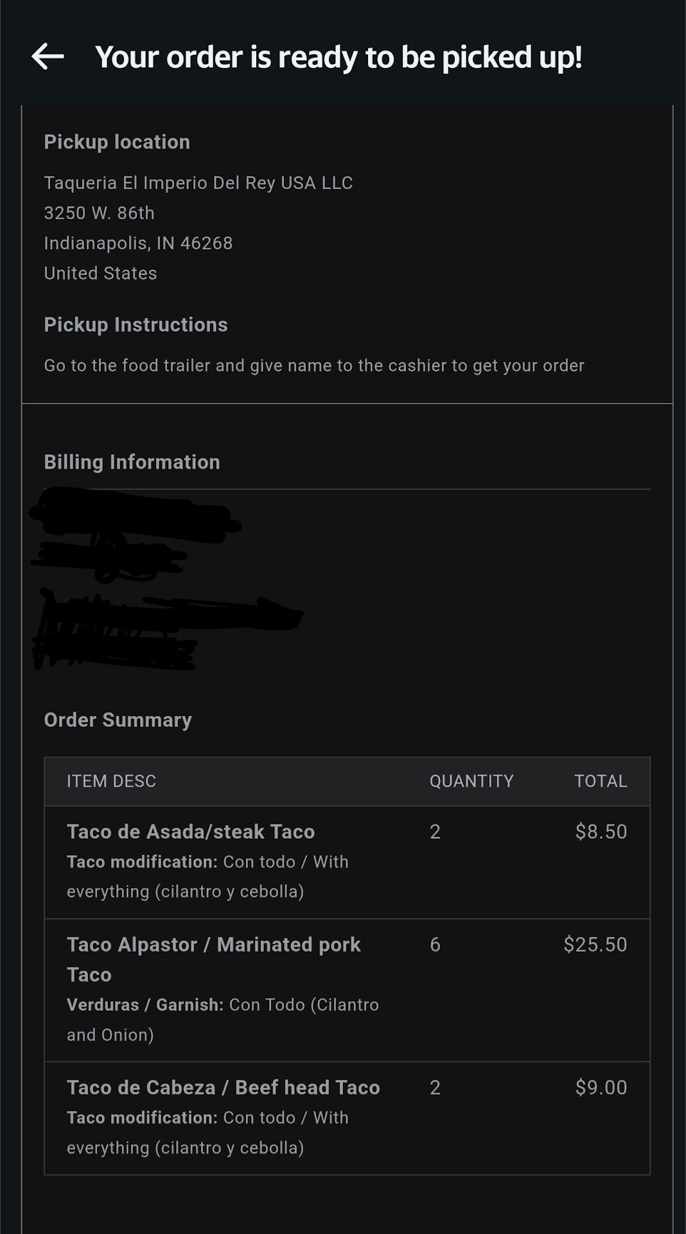This screenshot has width=686, height=1234.
Task: Click the TOTAL column header
Action: point(600,782)
